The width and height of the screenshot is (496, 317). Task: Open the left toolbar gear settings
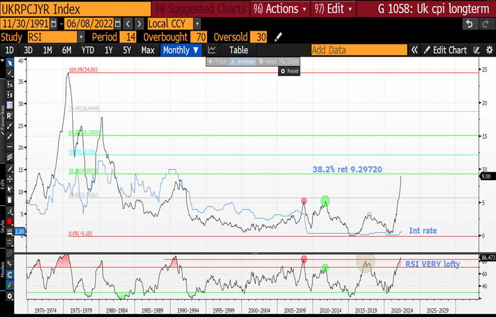(10, 296)
